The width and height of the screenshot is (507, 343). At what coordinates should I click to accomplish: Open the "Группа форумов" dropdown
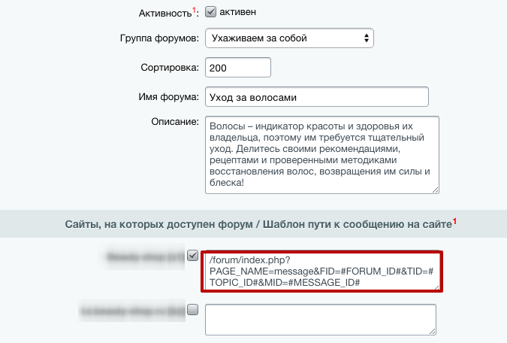coord(289,38)
